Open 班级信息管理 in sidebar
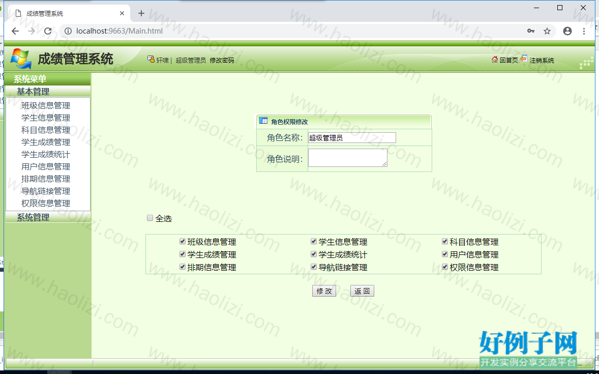The height and width of the screenshot is (374, 599). (x=46, y=105)
